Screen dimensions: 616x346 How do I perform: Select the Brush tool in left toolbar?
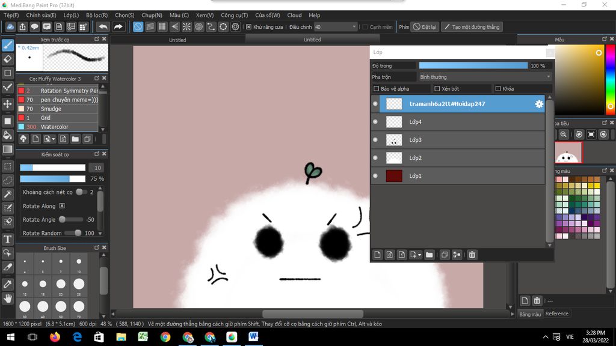pyautogui.click(x=7, y=45)
